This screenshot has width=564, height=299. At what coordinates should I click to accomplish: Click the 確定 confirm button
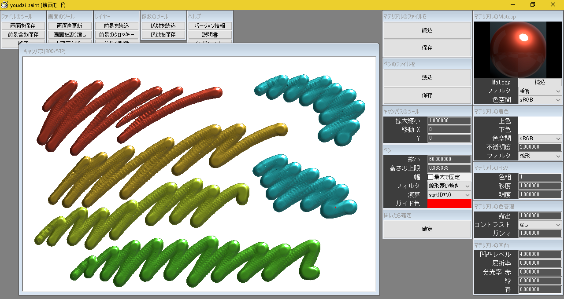pos(427,229)
